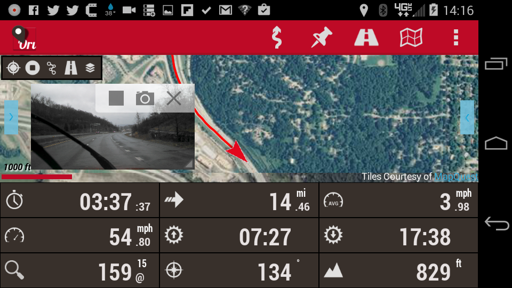Open the MapQuest link
This screenshot has height=288, width=512.
tap(456, 177)
